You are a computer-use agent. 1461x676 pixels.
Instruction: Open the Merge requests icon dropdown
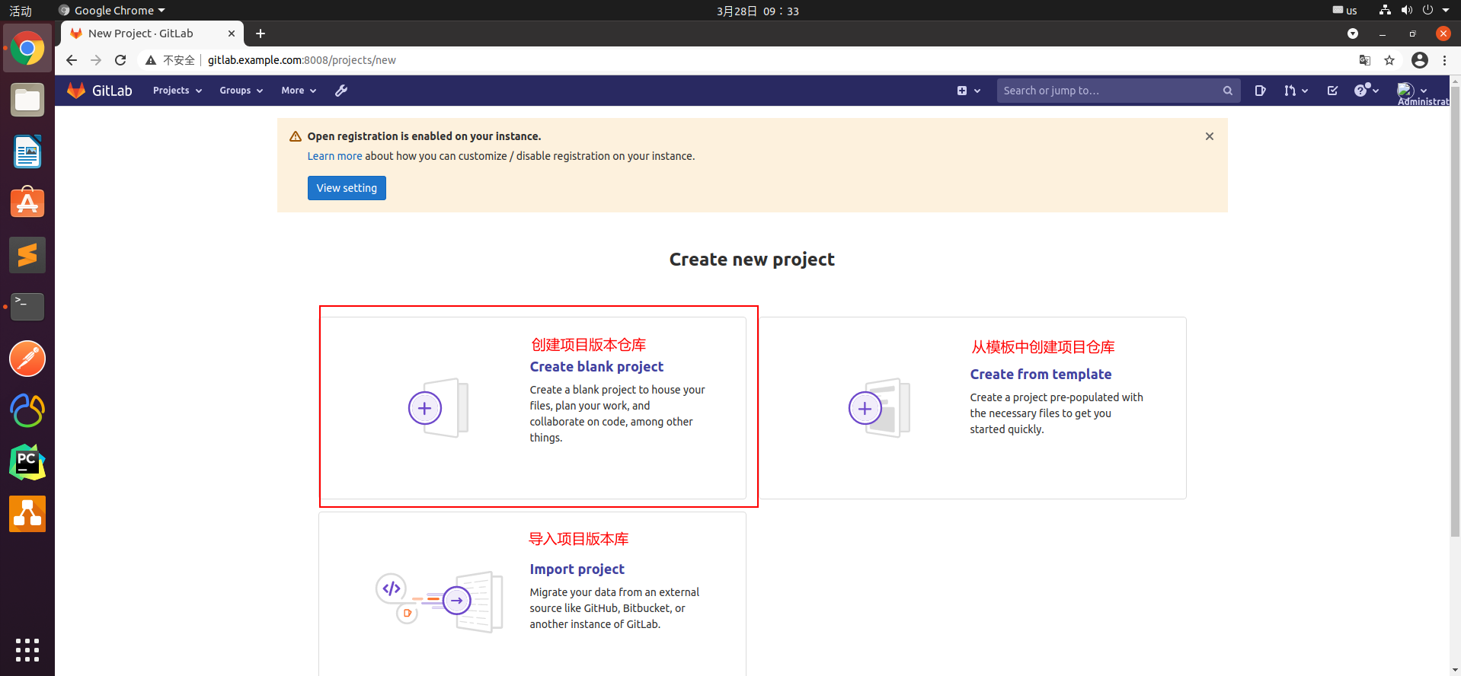1295,90
